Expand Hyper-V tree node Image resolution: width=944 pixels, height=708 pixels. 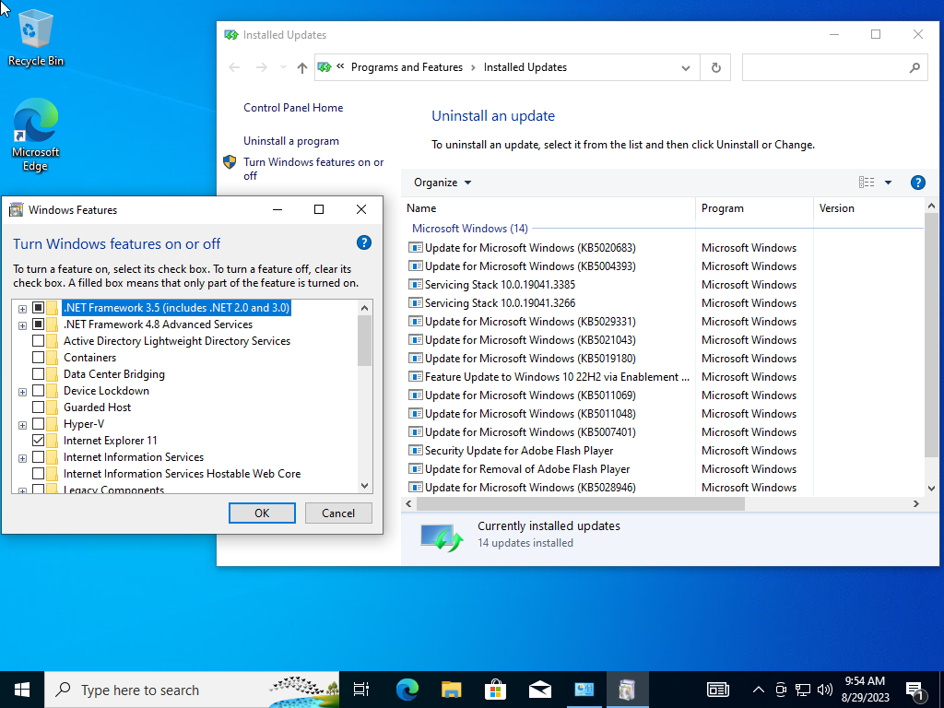pyautogui.click(x=22, y=425)
